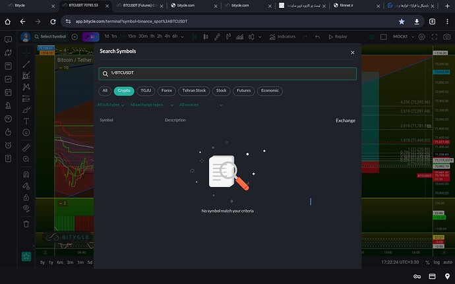Focus the symbol search input field
The image size is (455, 284).
point(228,74)
